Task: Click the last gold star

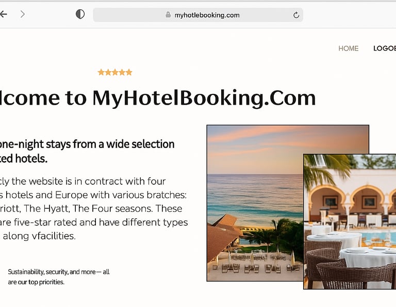Action: click(x=129, y=72)
